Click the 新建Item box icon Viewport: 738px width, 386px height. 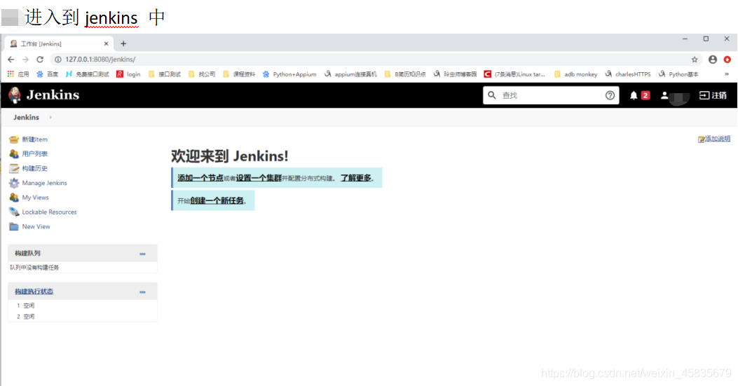click(x=14, y=139)
